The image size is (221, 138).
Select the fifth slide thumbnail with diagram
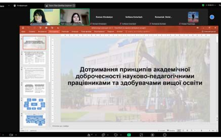pos(35,104)
